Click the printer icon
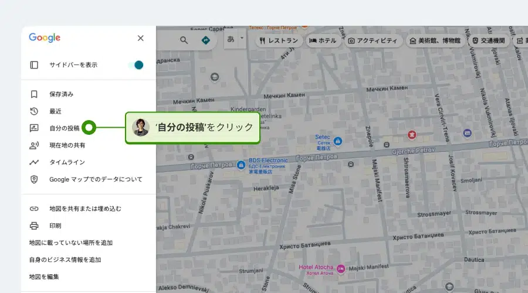Viewport: 528px width, 293px height. coord(34,226)
